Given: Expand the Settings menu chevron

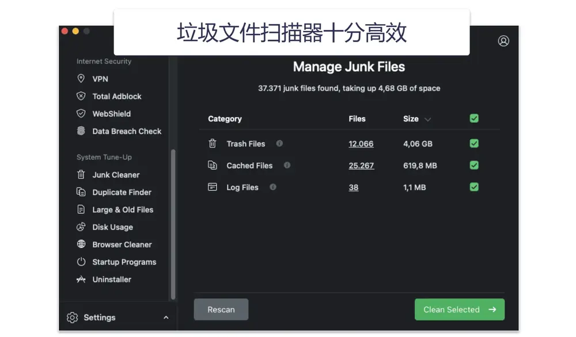Looking at the screenshot, I should click(166, 317).
